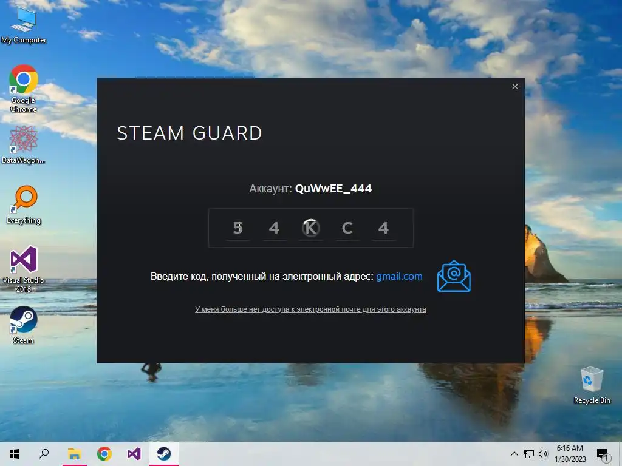The width and height of the screenshot is (622, 466).
Task: Select the Everything search desktop shortcut
Action: [24, 204]
